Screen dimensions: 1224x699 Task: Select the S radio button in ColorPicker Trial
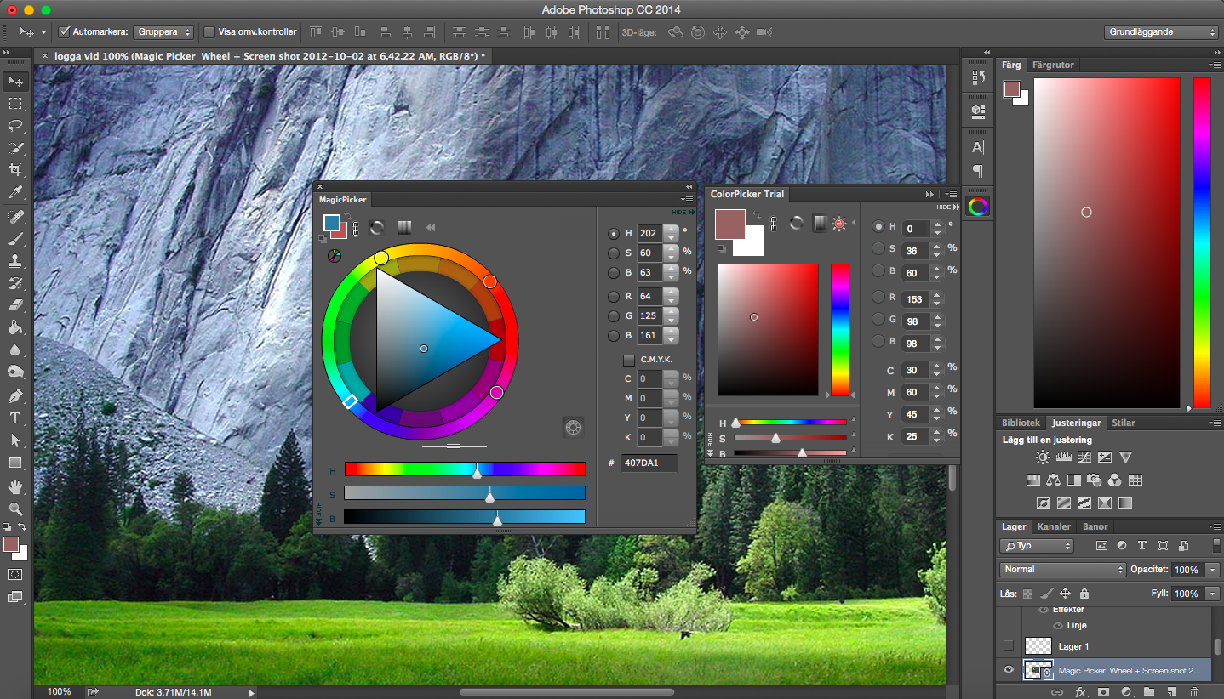pos(878,248)
